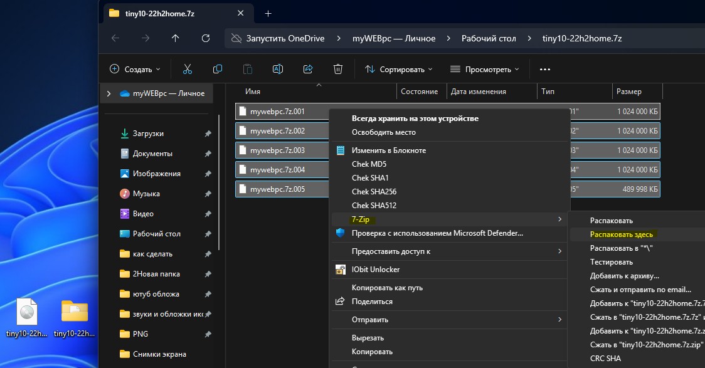
Task: Choose CRC SHA in 7-Zip submenu
Action: click(x=606, y=359)
